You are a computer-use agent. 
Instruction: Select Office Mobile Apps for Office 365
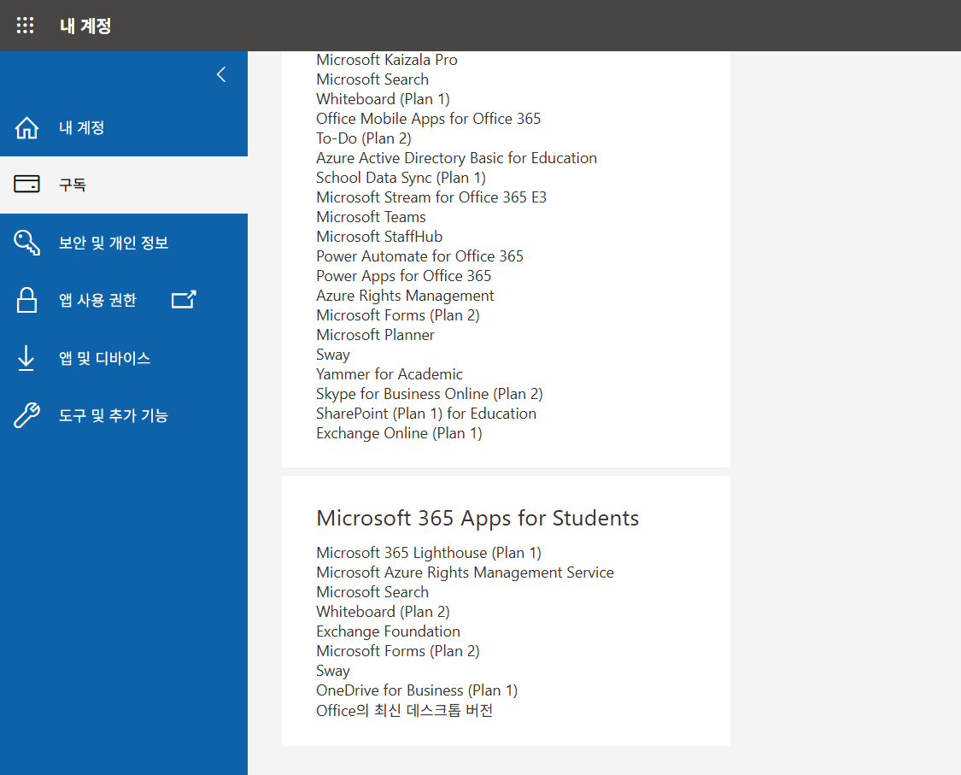coord(429,118)
